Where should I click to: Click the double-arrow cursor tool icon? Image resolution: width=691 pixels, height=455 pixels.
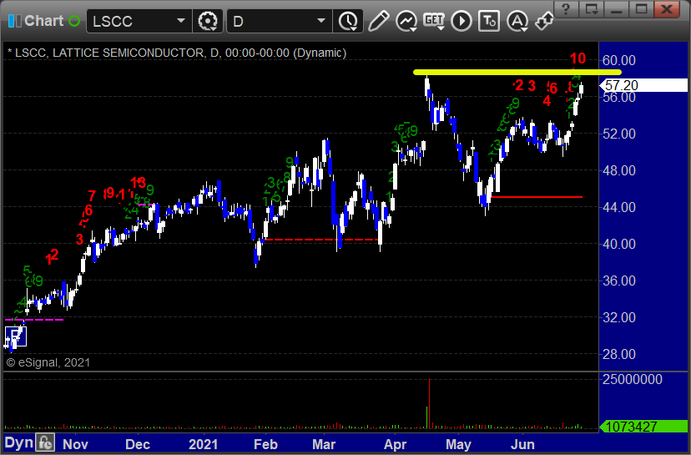(544, 21)
